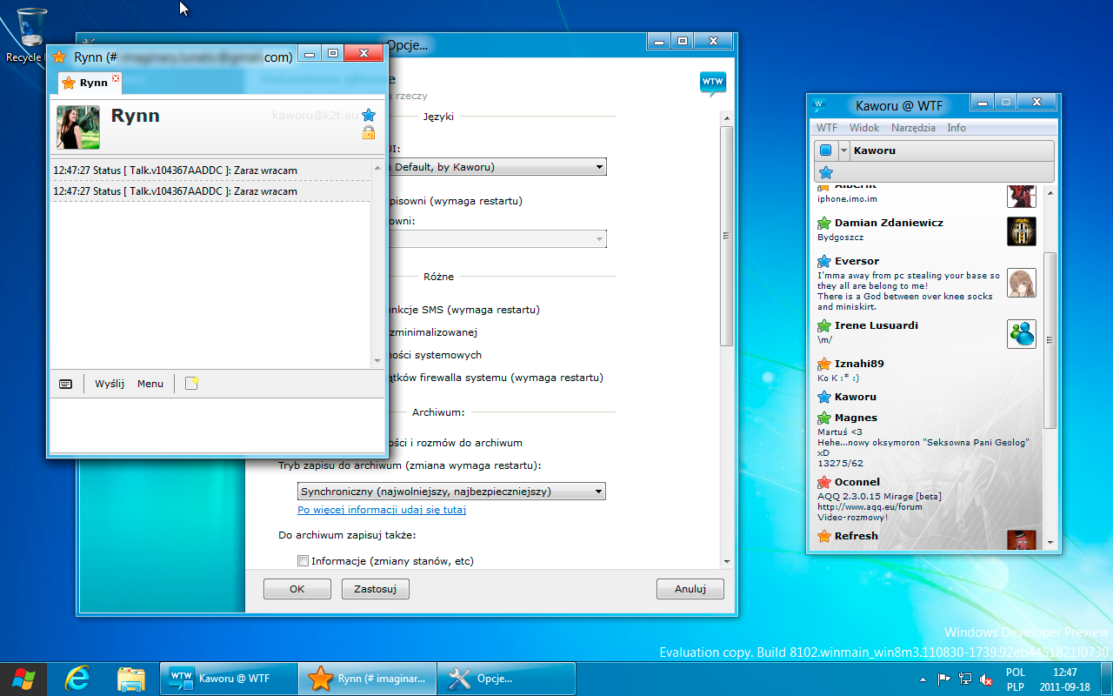Click the POL language indicator in taskbar

(1015, 673)
